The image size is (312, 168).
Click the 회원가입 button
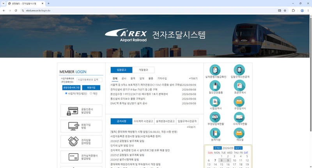[91, 88]
